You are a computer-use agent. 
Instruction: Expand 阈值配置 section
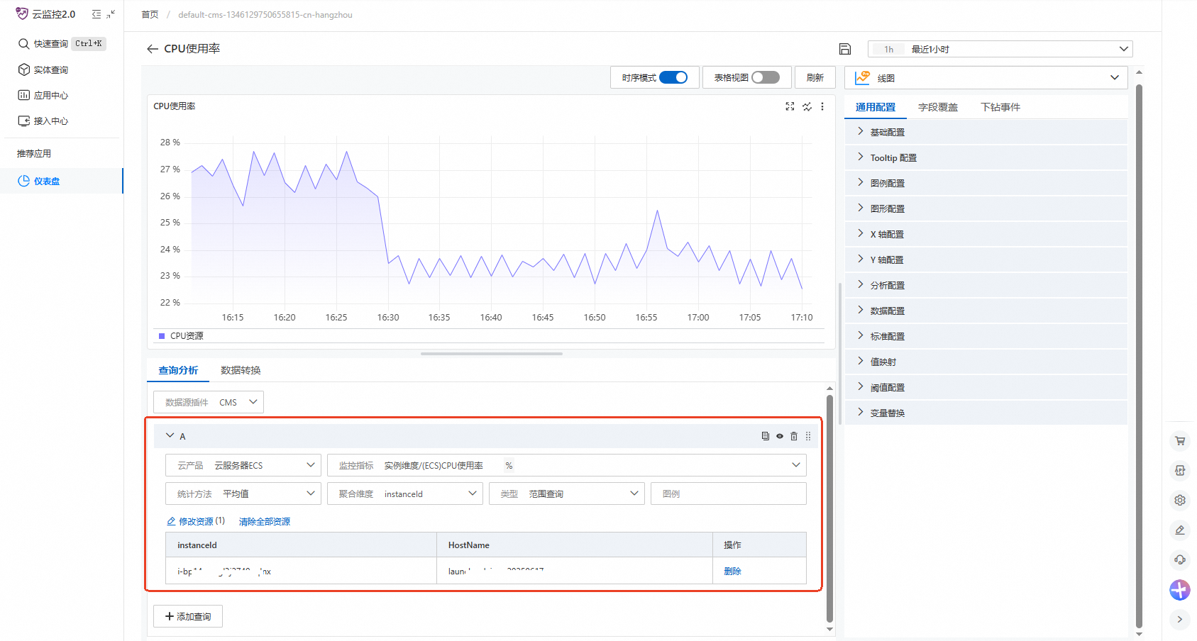pyautogui.click(x=986, y=387)
